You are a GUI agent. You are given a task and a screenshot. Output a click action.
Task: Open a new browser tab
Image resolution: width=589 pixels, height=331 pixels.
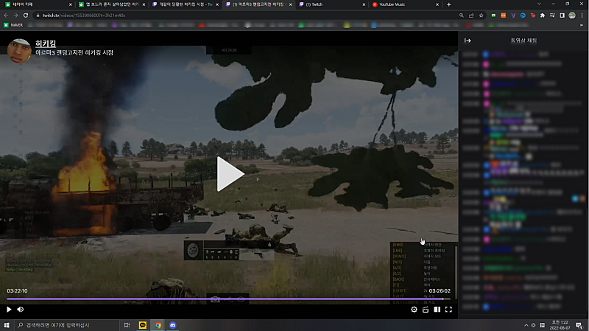click(x=448, y=4)
